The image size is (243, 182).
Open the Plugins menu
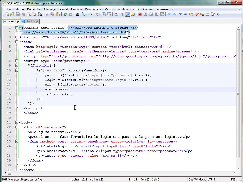click(147, 9)
